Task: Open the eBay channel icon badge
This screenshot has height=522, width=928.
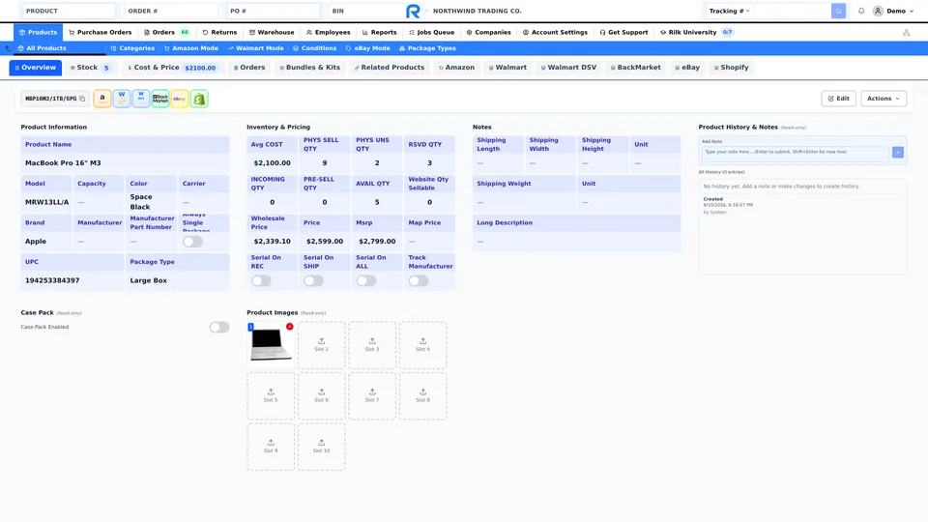Action: [180, 99]
